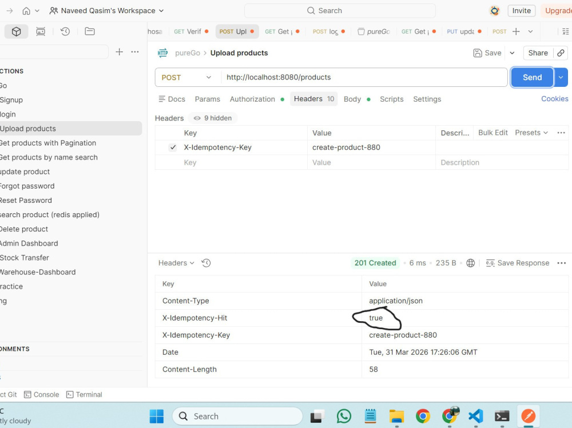The image size is (572, 428).
Task: Click the Send button
Action: [532, 77]
